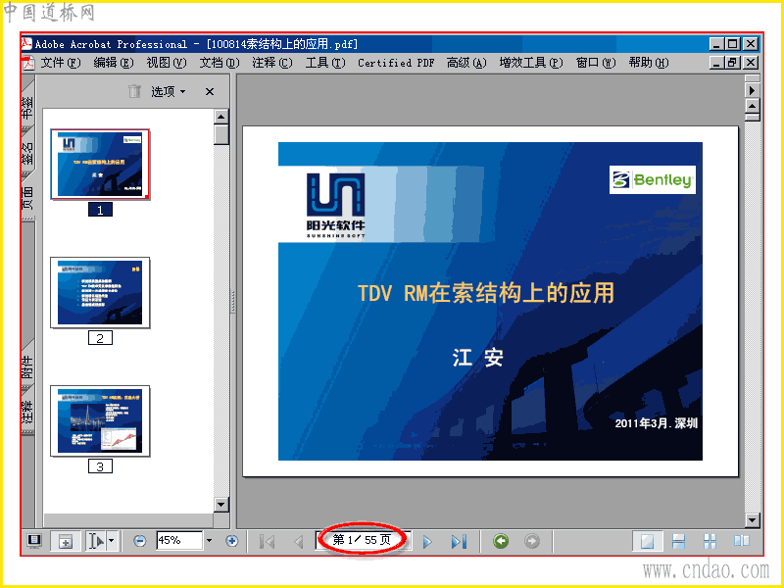Switch to the 书签 bookmarks side tab

click(27, 108)
